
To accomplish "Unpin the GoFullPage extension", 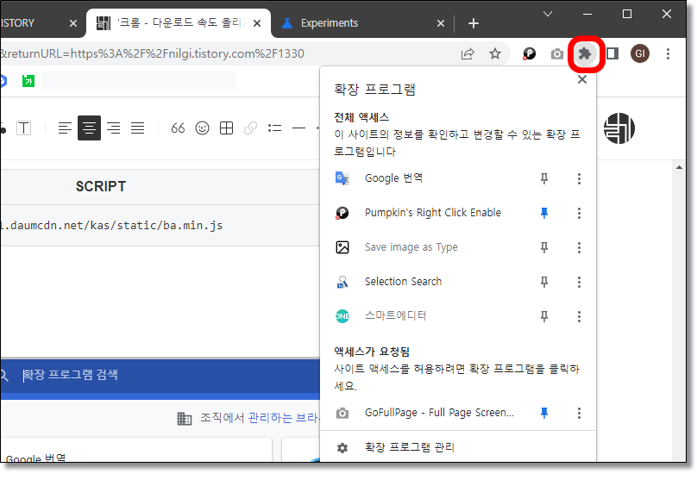I will point(544,413).
